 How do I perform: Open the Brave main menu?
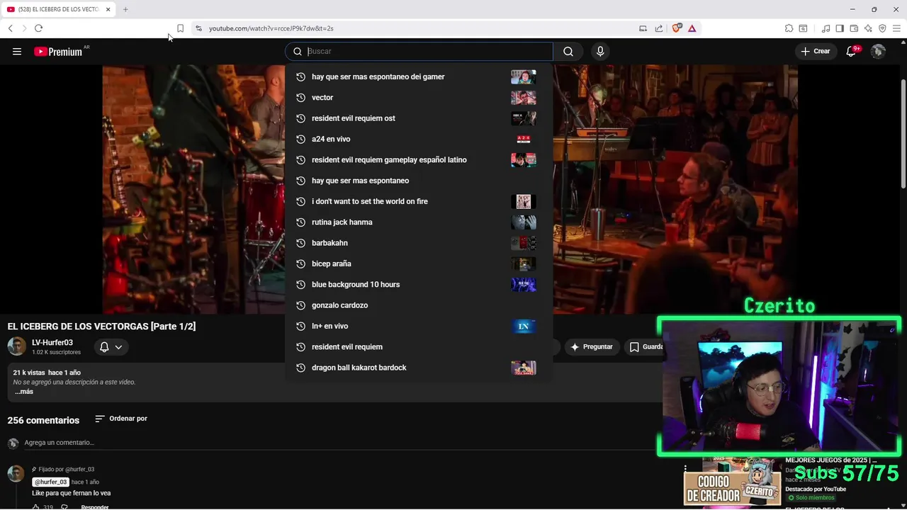click(x=896, y=28)
